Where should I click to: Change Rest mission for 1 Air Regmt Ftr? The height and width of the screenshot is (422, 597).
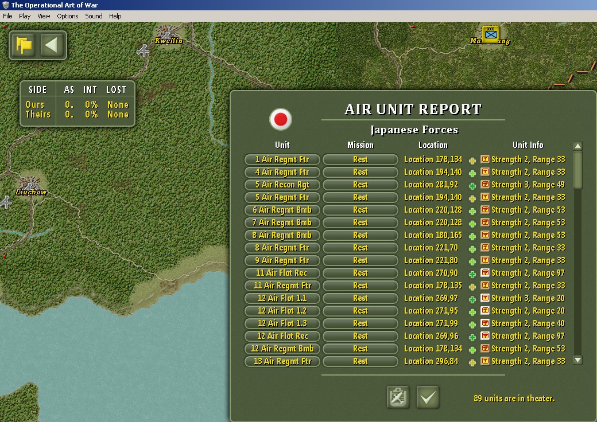360,159
